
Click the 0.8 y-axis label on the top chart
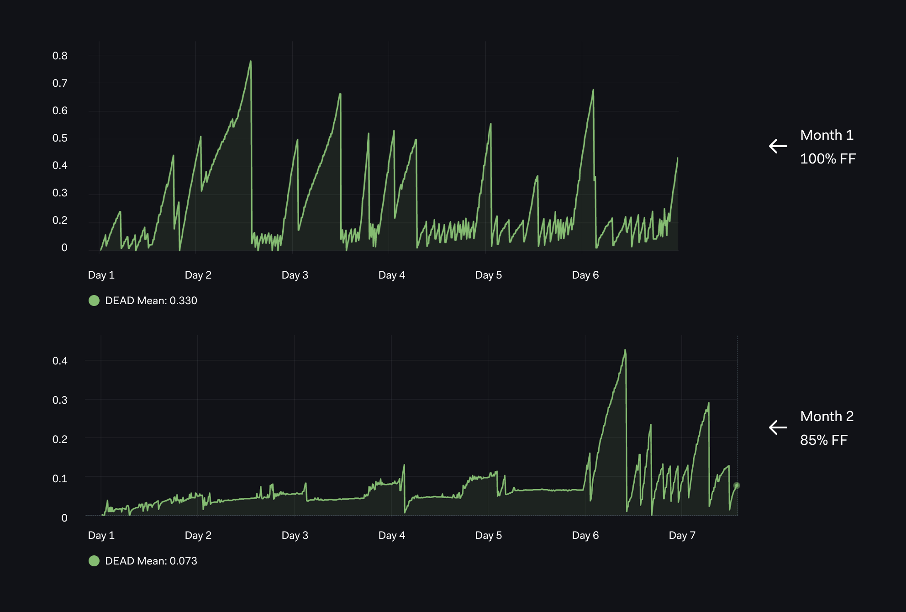60,56
